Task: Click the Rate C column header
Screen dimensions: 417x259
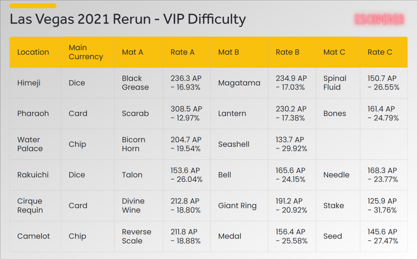Action: (380, 52)
